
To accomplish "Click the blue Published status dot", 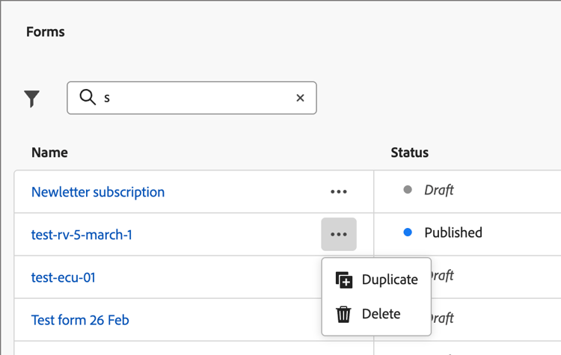I will coord(408,232).
